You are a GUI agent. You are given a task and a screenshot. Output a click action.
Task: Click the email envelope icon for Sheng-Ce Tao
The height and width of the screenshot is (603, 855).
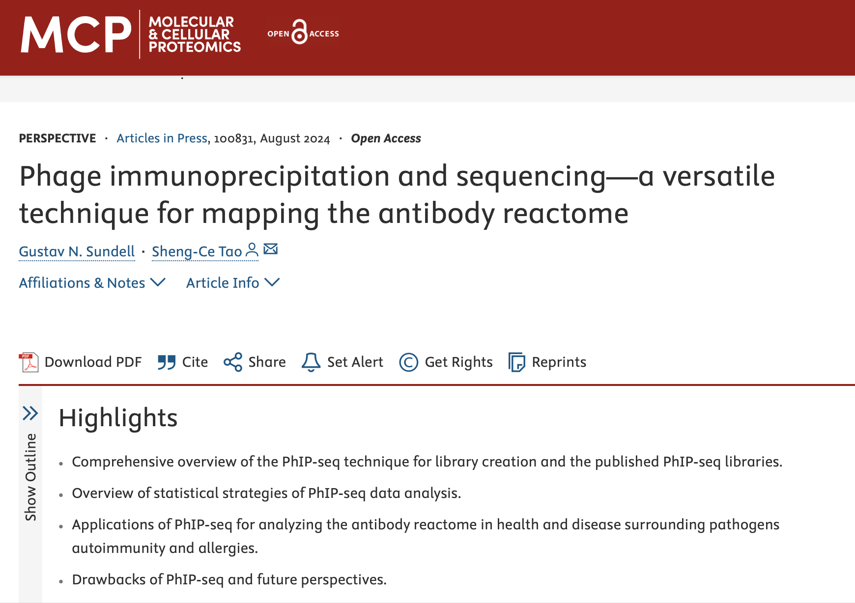pyautogui.click(x=271, y=249)
